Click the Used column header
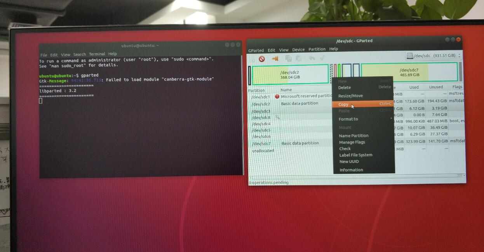484x252 pixels. click(x=414, y=87)
